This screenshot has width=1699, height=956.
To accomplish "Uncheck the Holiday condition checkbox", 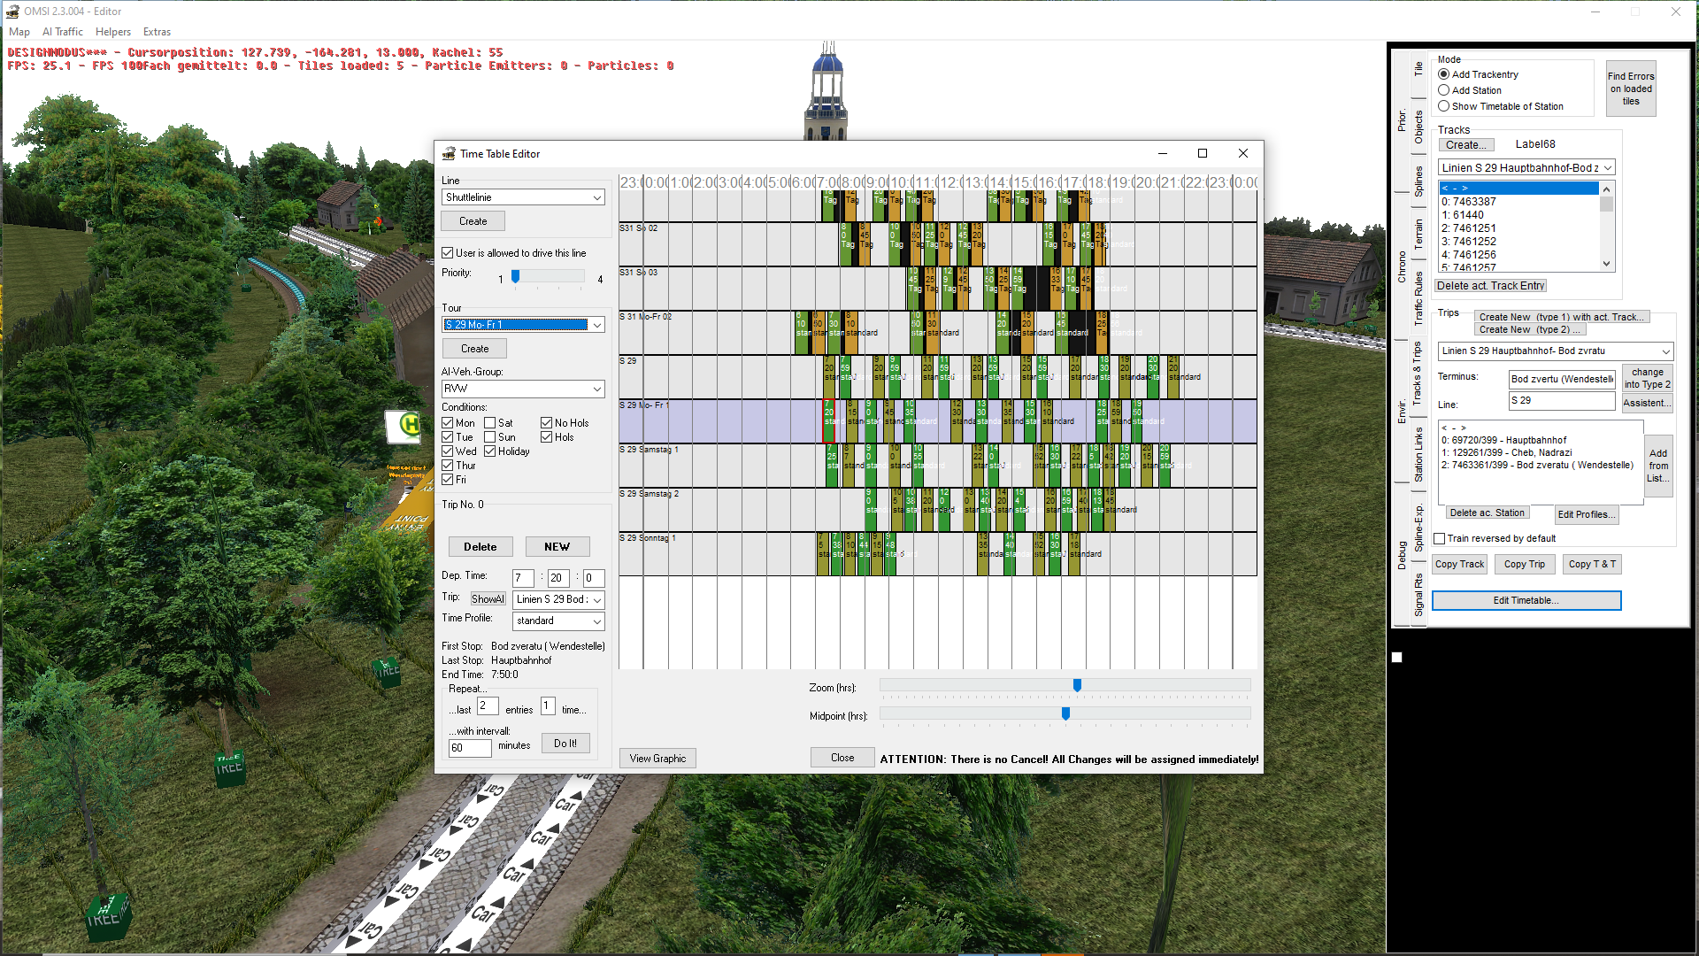I will coord(489,451).
